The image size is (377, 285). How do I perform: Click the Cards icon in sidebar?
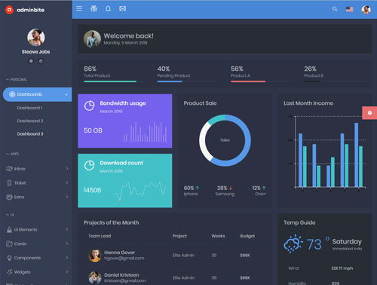tap(9, 244)
